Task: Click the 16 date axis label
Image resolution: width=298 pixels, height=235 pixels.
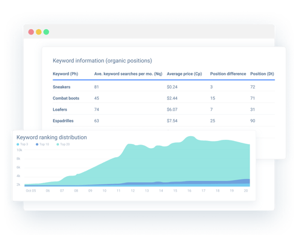Action: [x=190, y=190]
